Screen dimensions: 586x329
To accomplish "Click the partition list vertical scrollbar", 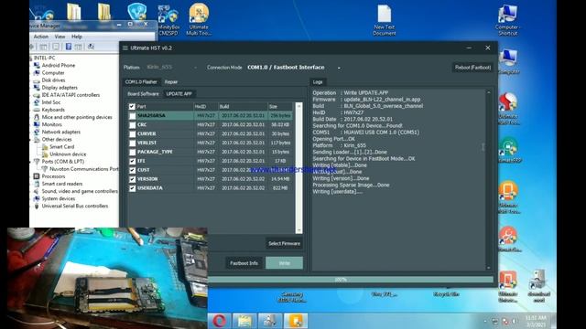I will tap(298, 168).
